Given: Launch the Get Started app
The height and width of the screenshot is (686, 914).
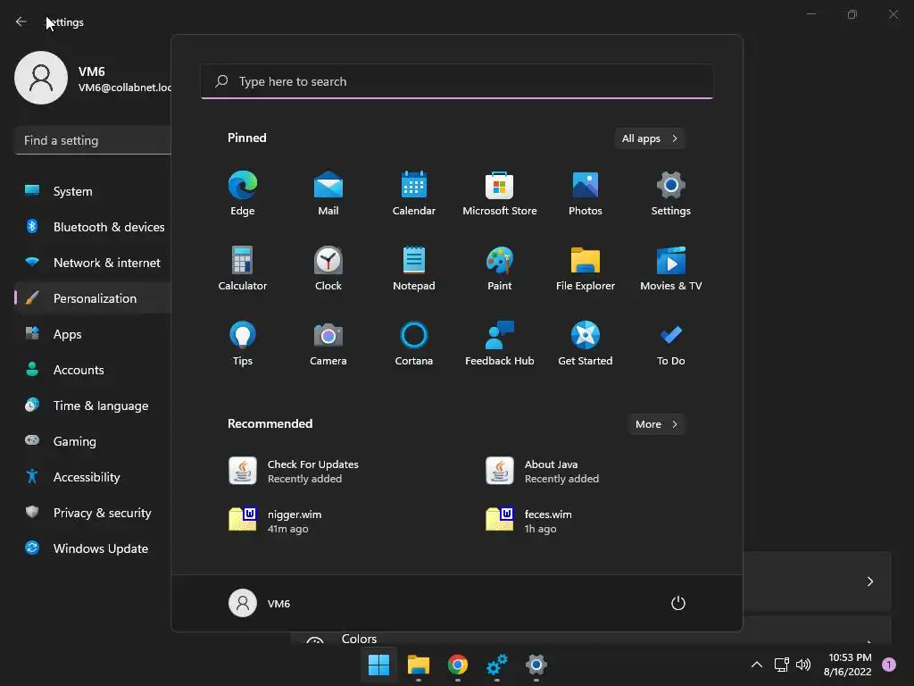Looking at the screenshot, I should pyautogui.click(x=586, y=344).
